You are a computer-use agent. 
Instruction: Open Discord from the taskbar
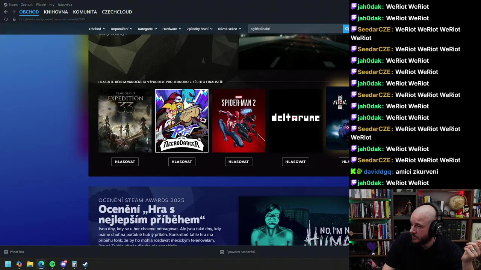[64, 264]
